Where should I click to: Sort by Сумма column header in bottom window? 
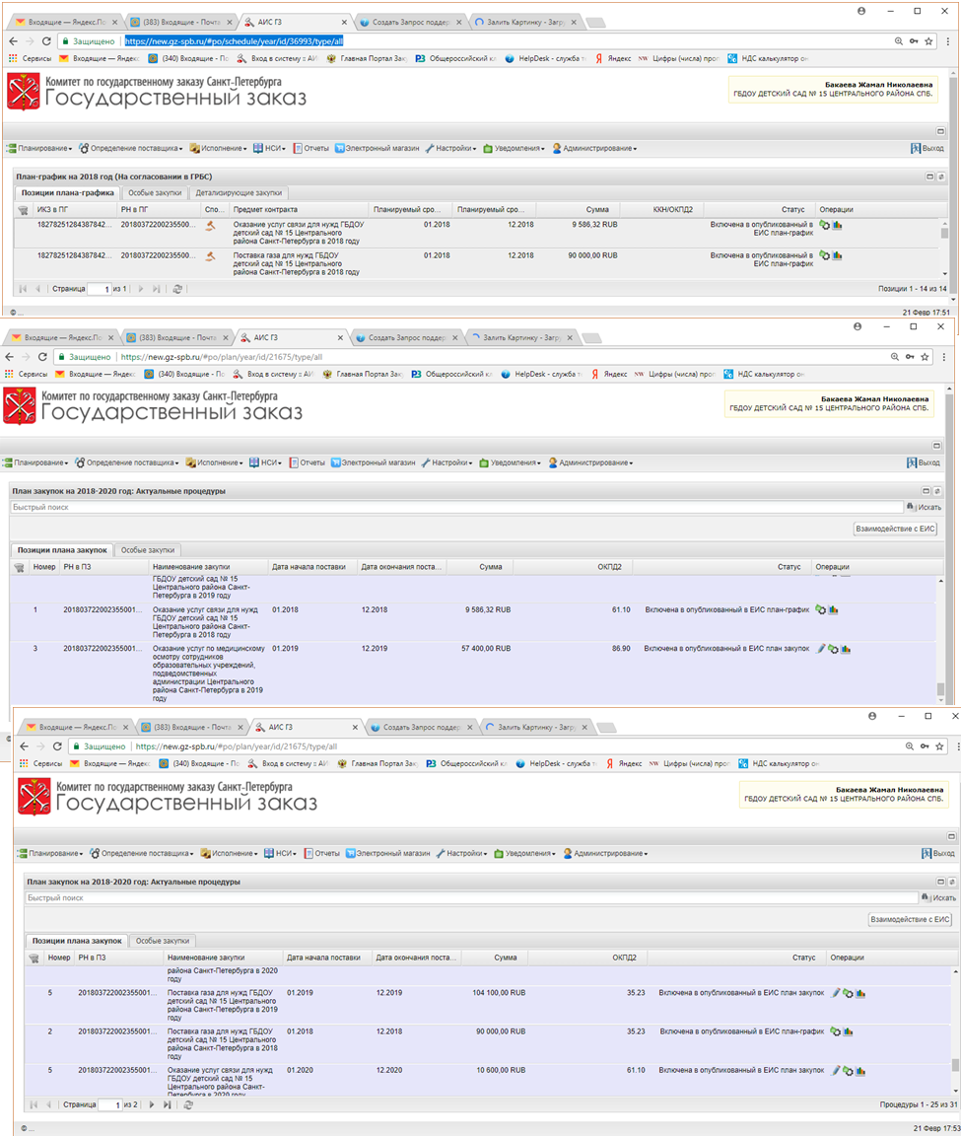tap(506, 958)
